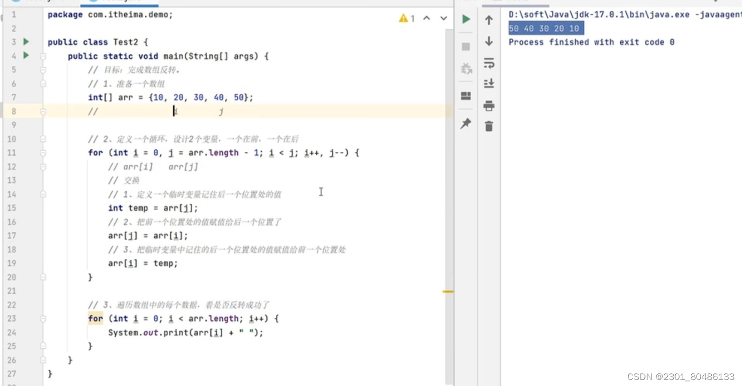Image resolution: width=742 pixels, height=386 pixels.
Task: Pin the Run tab with pin icon
Action: click(x=466, y=123)
